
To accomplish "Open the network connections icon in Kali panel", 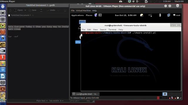I will point(168,15).
